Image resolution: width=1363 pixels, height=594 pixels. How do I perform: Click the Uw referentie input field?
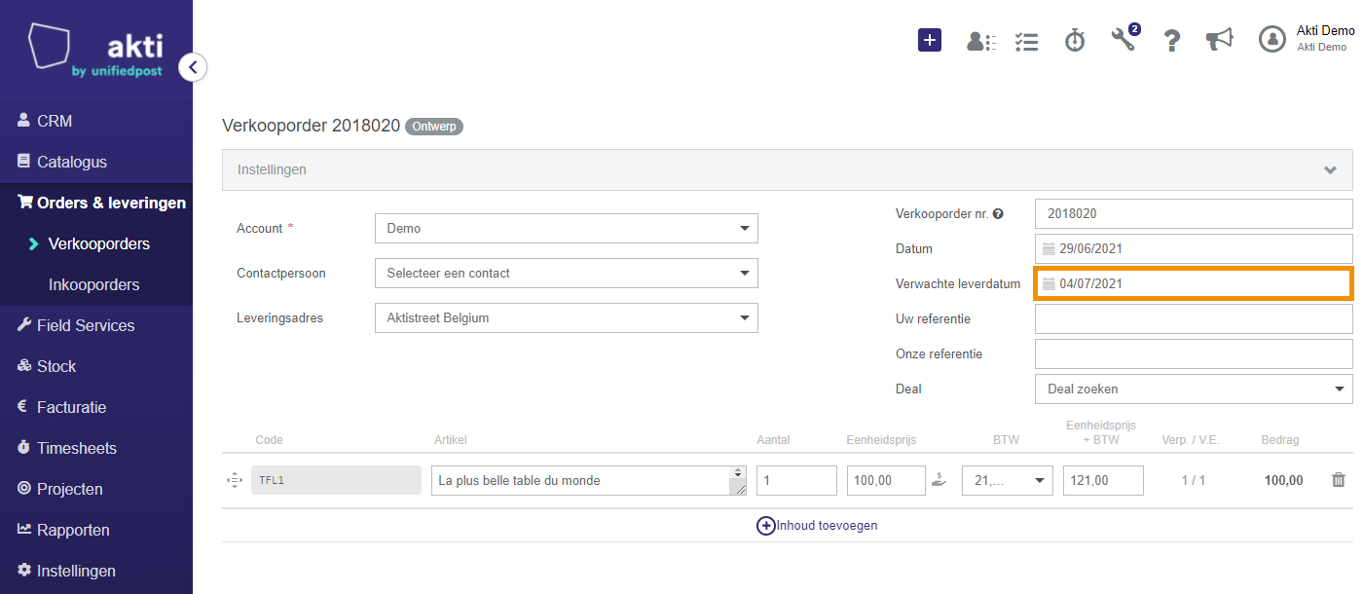point(1194,318)
